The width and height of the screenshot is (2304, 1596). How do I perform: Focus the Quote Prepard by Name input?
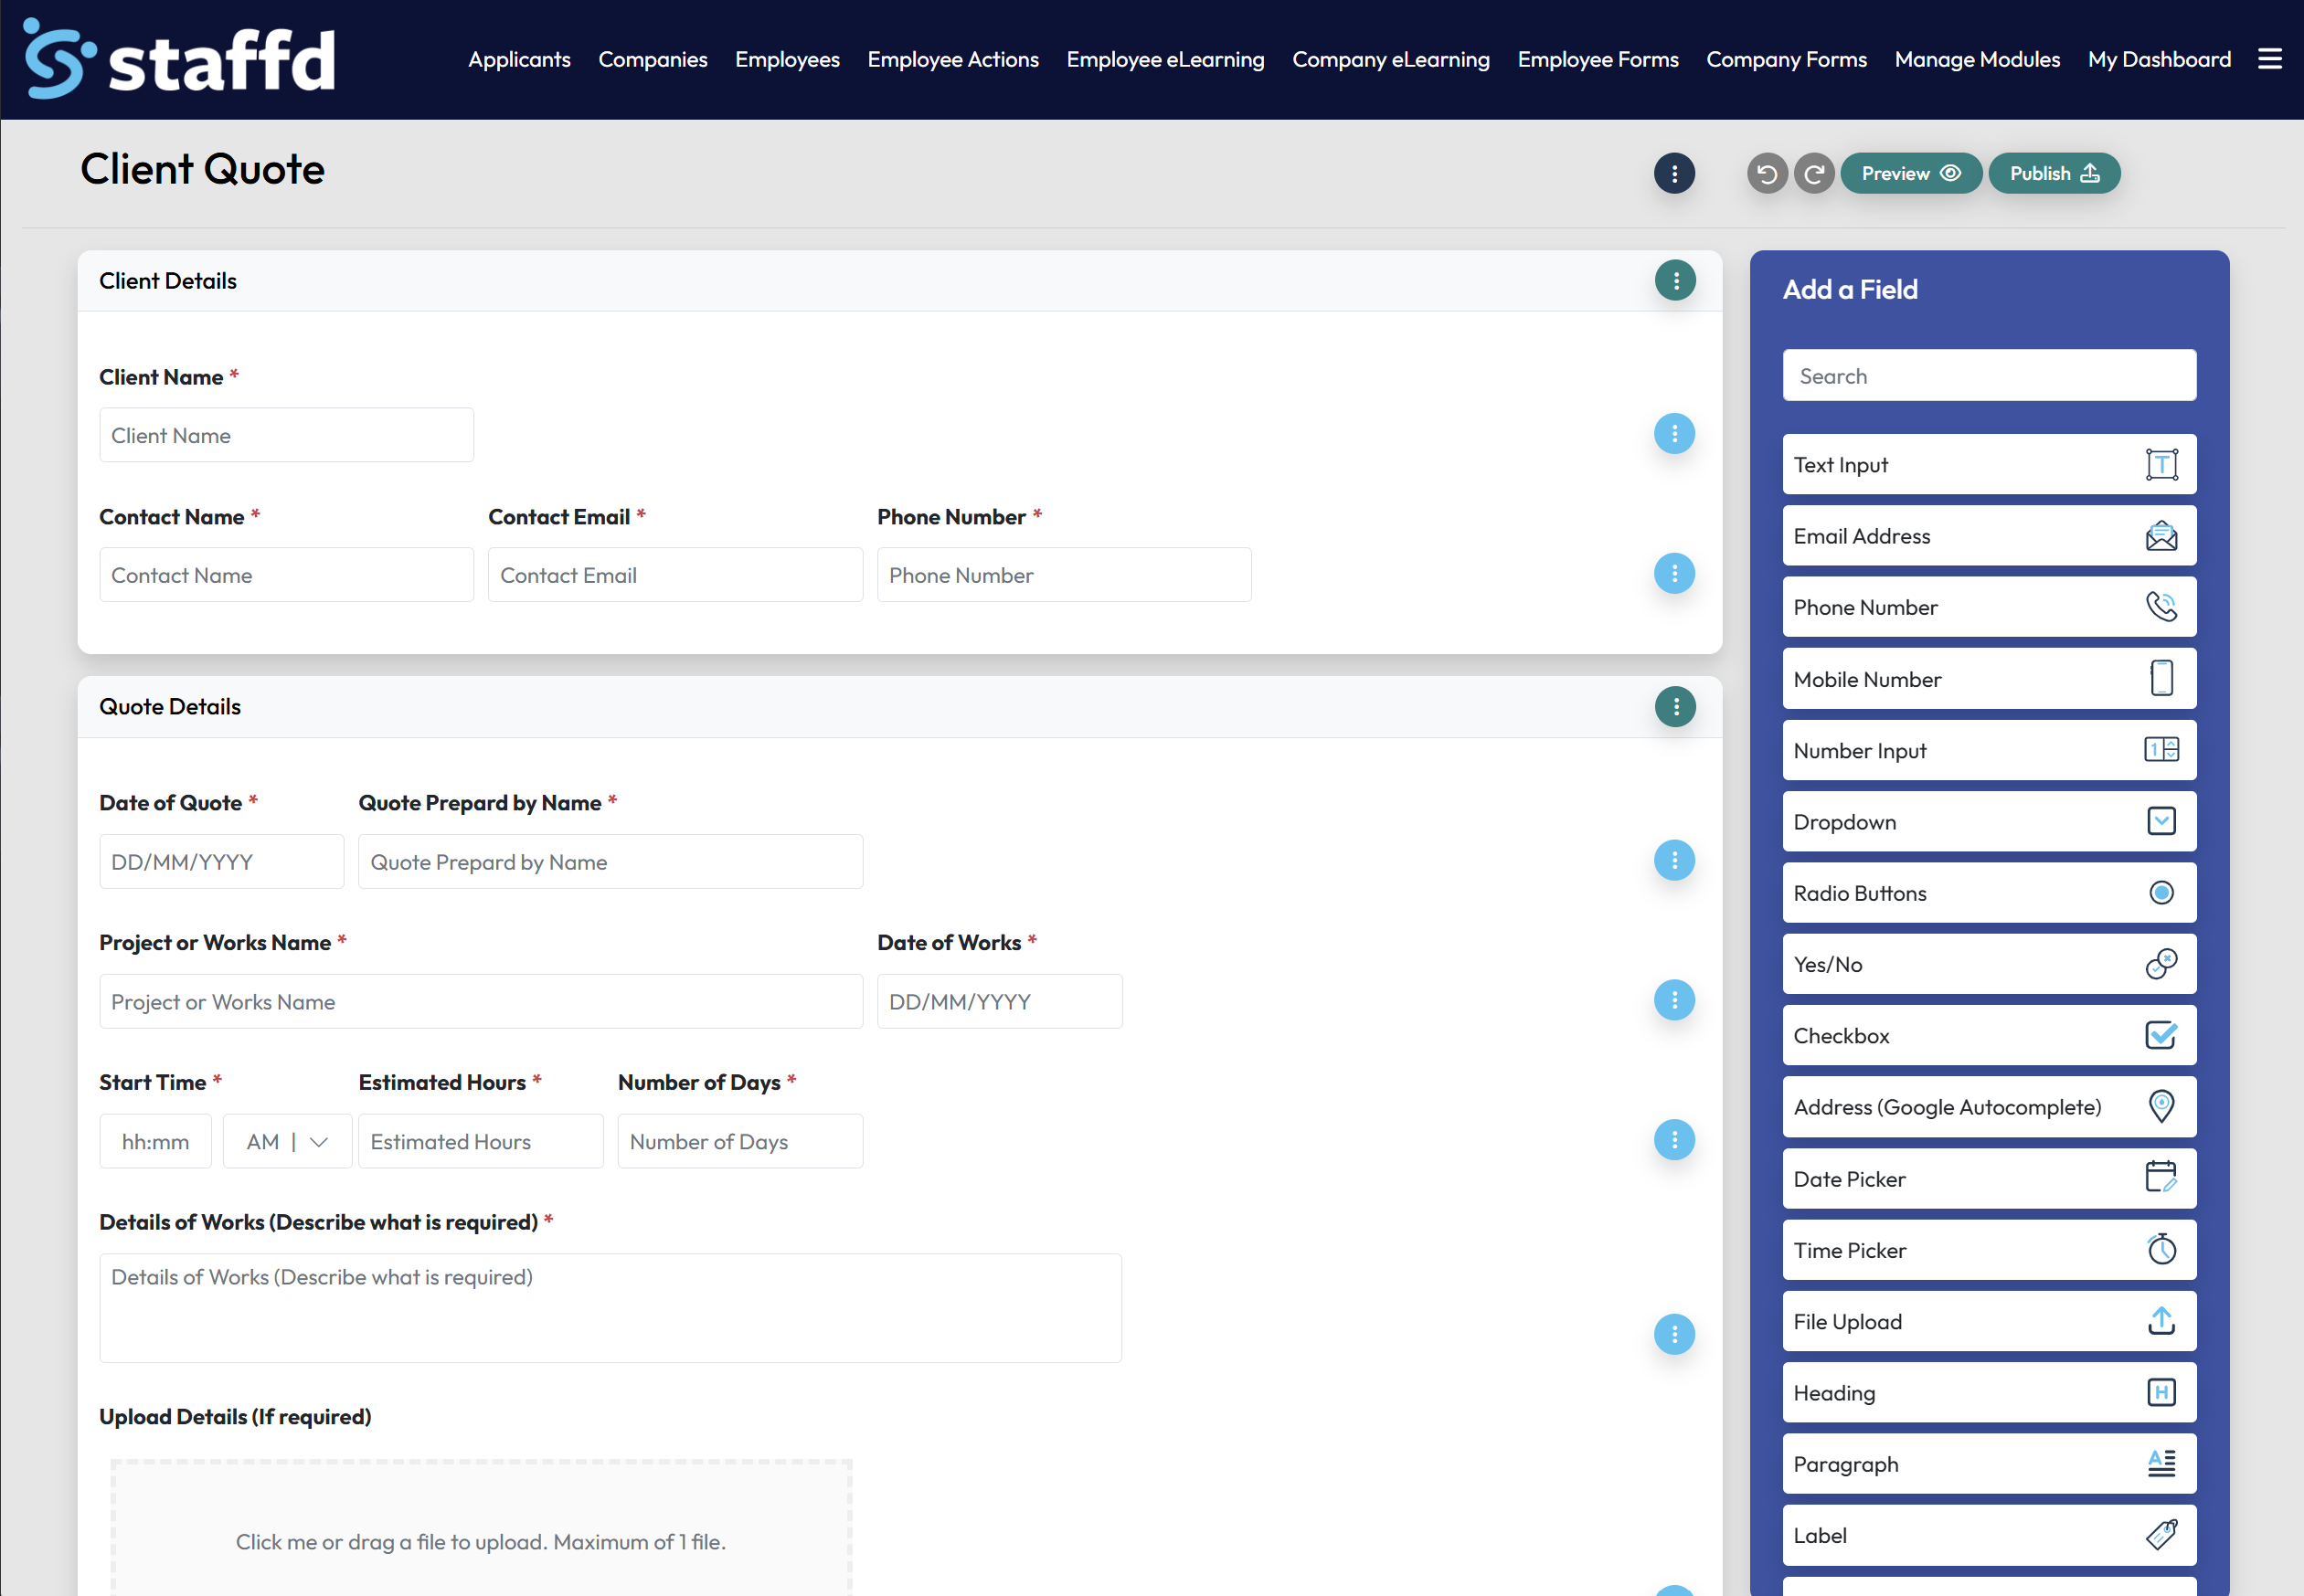(611, 862)
